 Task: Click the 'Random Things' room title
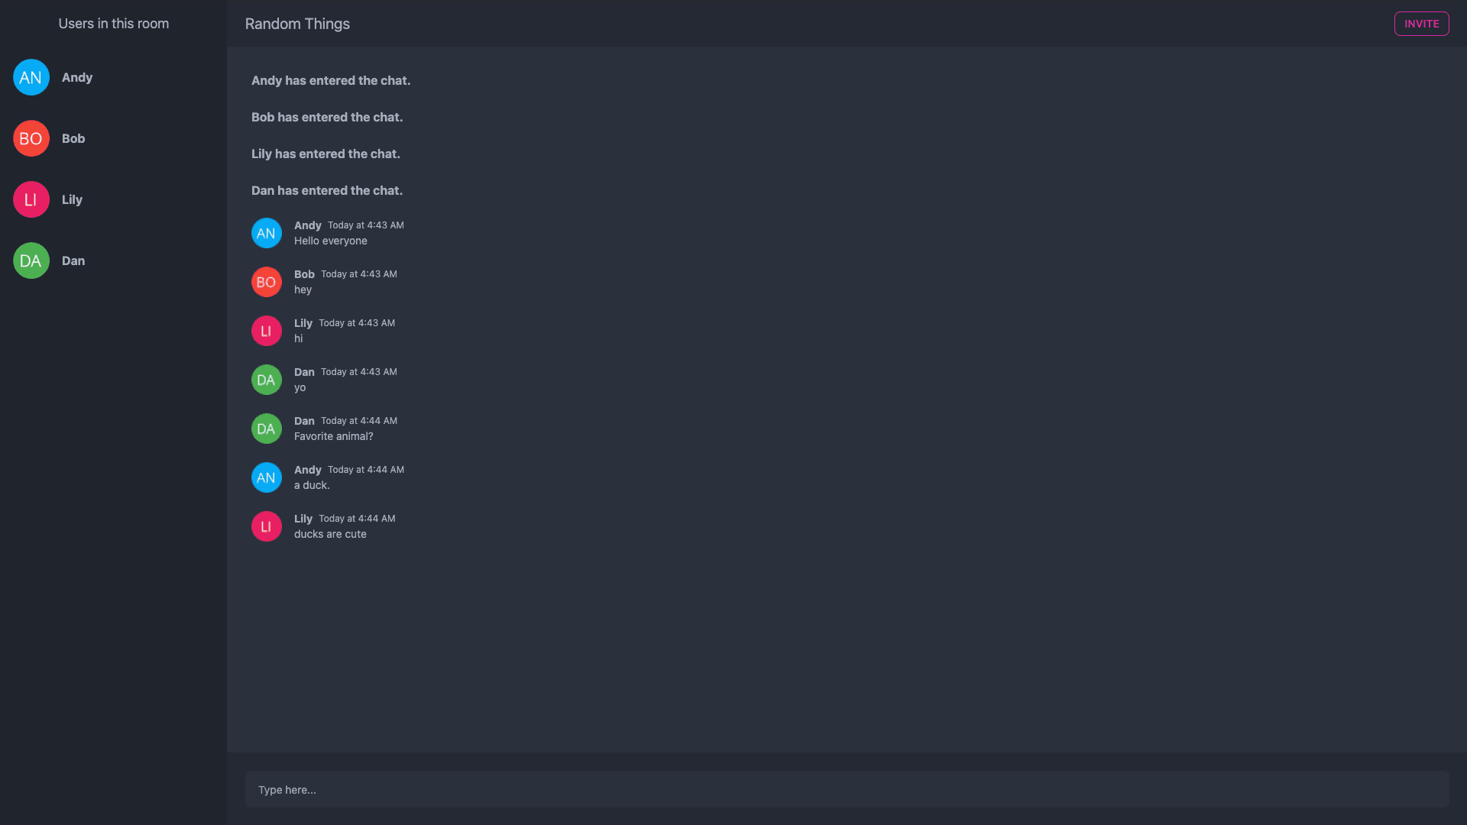point(297,24)
